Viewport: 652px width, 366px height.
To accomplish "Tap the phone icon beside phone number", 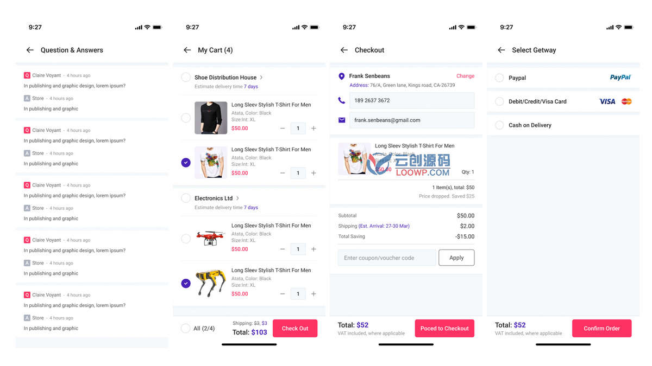I will tap(342, 100).
